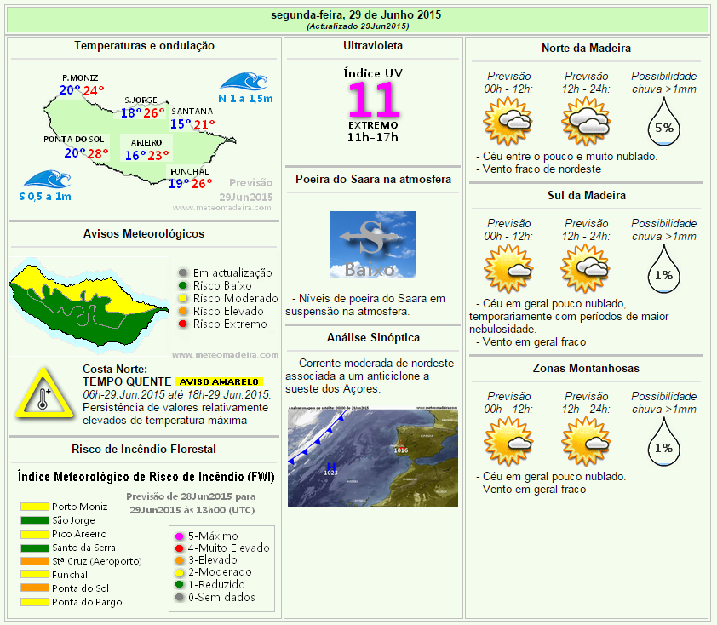Click the Saara dust level Baixo image
Viewport: 717px width, 625px height.
373,244
